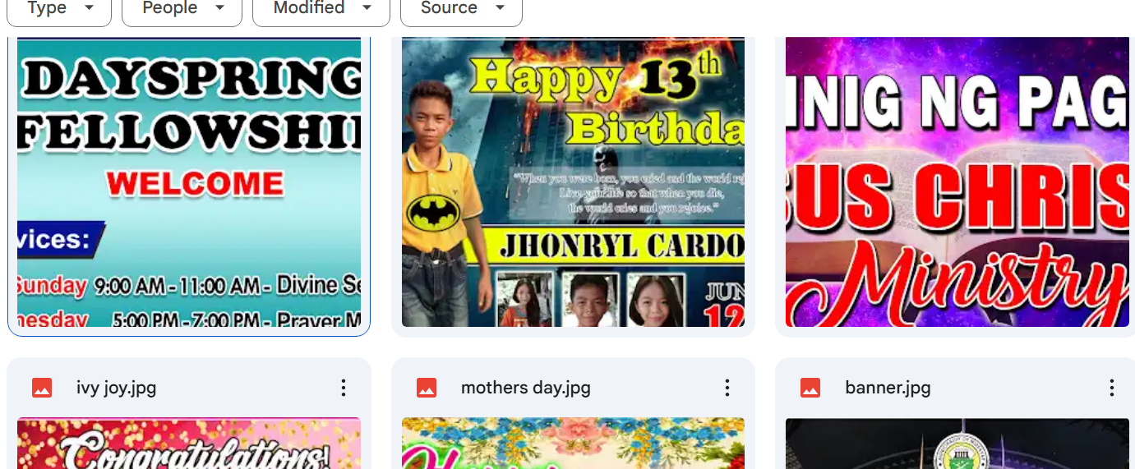Viewport: 1135px width, 469px height.
Task: Select the Jesus Christ Ministry thumbnail
Action: (957, 182)
